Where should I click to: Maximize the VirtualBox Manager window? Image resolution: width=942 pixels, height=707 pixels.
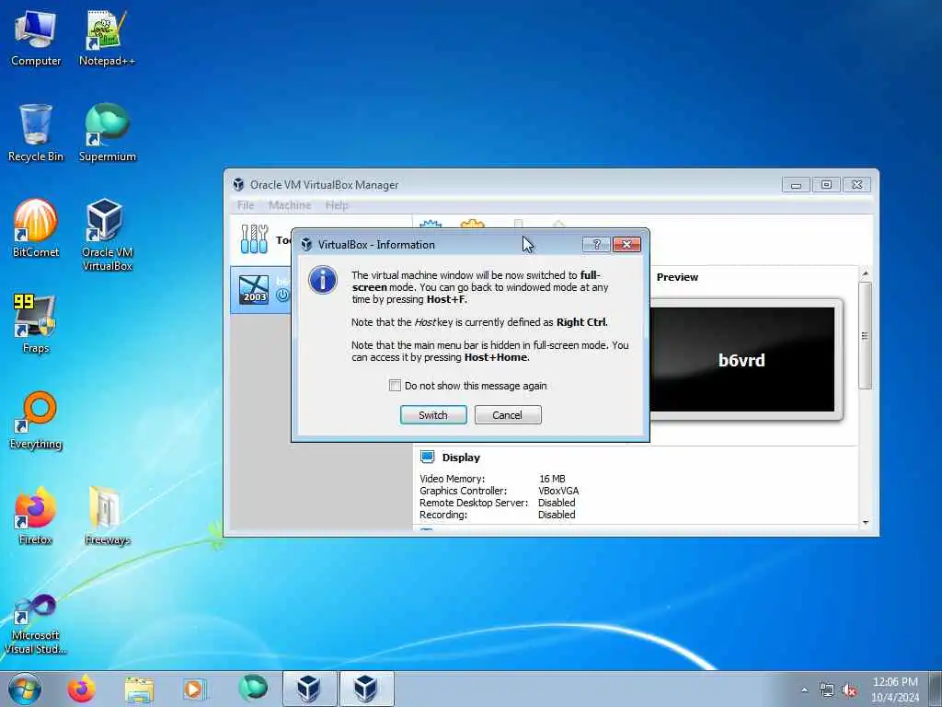826,184
